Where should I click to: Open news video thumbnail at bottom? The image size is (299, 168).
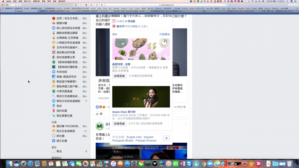tap(141, 151)
